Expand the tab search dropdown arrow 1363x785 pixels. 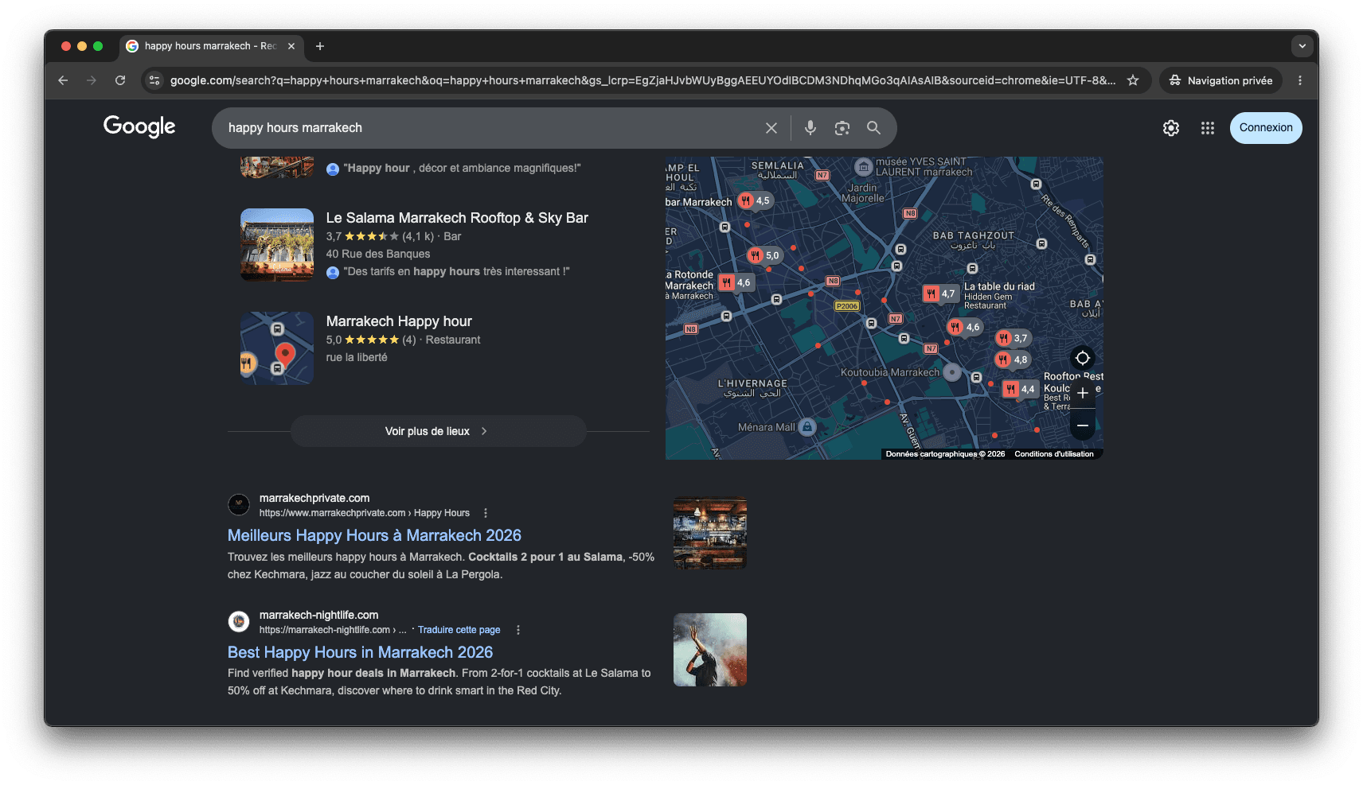(x=1302, y=46)
